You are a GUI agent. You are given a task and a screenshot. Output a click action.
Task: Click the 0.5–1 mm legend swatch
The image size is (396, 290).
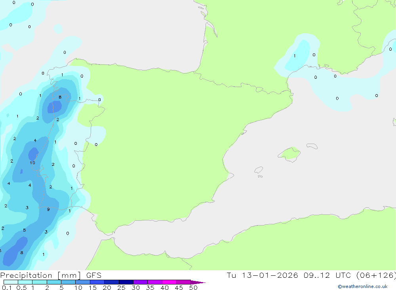click(25, 282)
